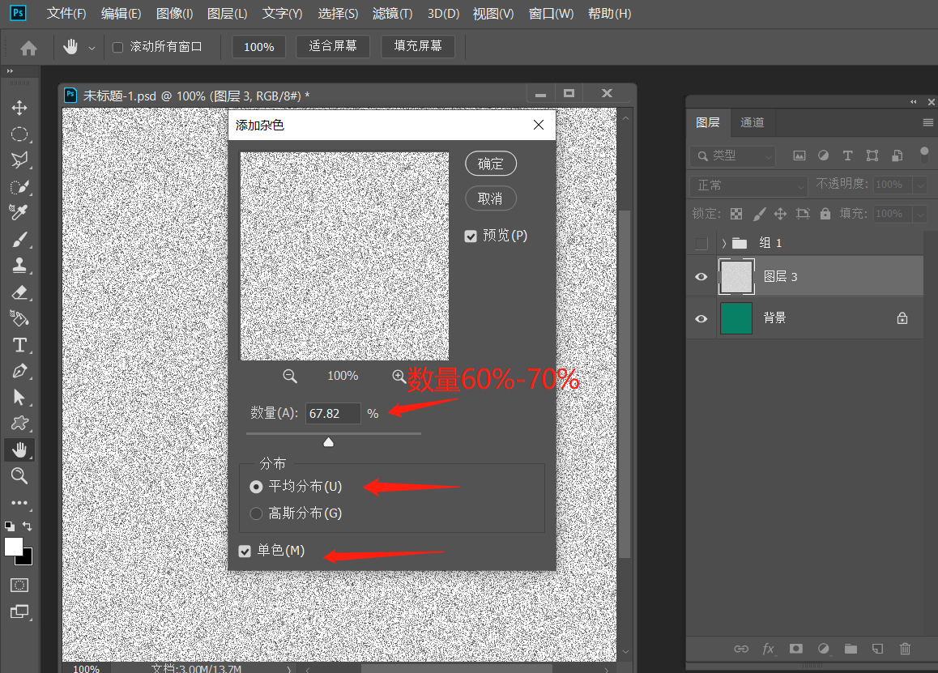Zoom in the noise preview
The width and height of the screenshot is (938, 673).
pyautogui.click(x=399, y=376)
